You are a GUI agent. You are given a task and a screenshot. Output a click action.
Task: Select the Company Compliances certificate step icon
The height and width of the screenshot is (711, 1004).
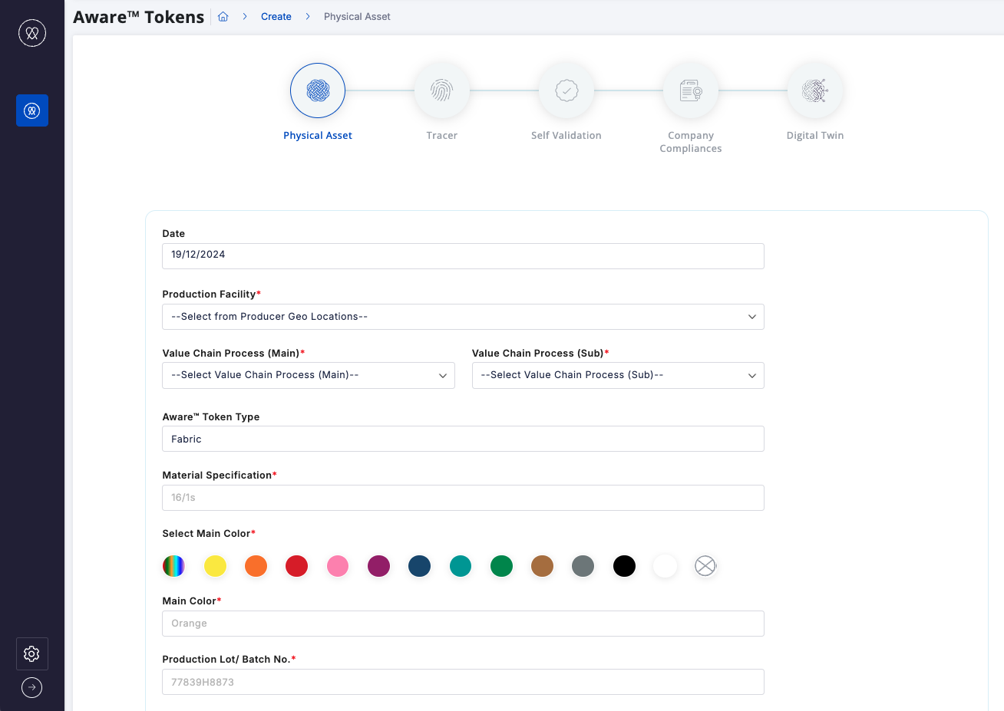691,91
